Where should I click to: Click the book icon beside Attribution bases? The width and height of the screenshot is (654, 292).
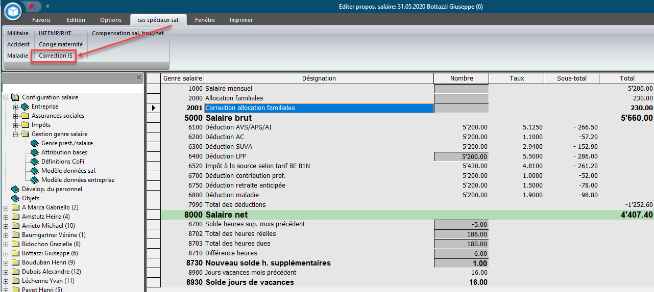tap(35, 152)
